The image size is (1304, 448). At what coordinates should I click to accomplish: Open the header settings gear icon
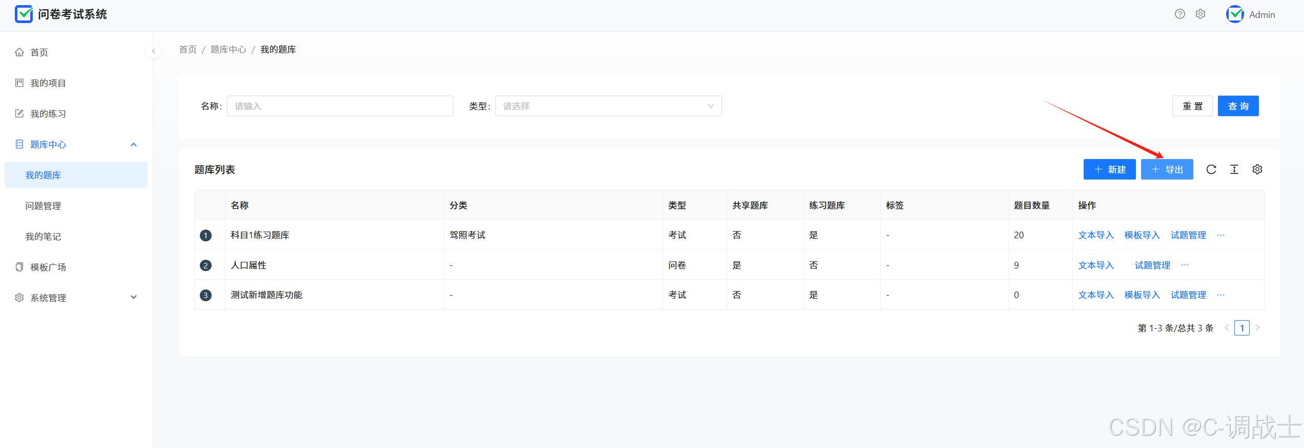(1200, 14)
